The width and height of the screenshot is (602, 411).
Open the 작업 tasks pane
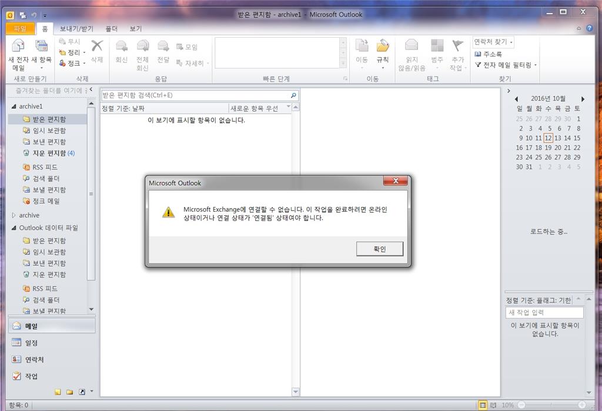(x=52, y=376)
